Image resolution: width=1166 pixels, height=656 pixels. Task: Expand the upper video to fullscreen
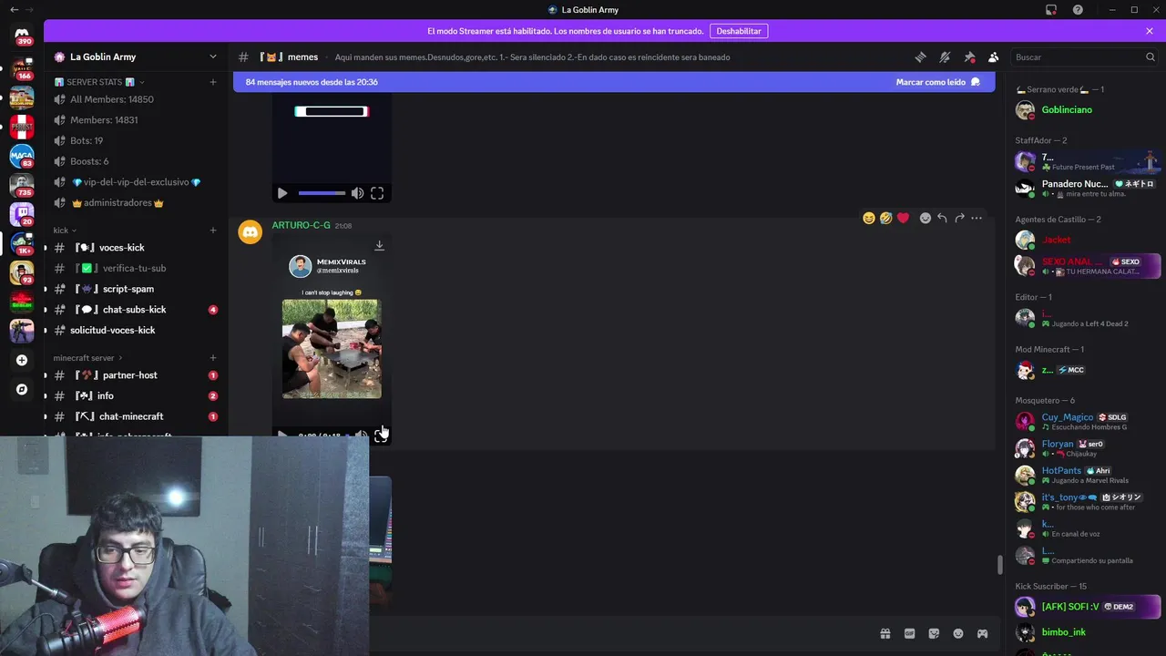(x=377, y=193)
